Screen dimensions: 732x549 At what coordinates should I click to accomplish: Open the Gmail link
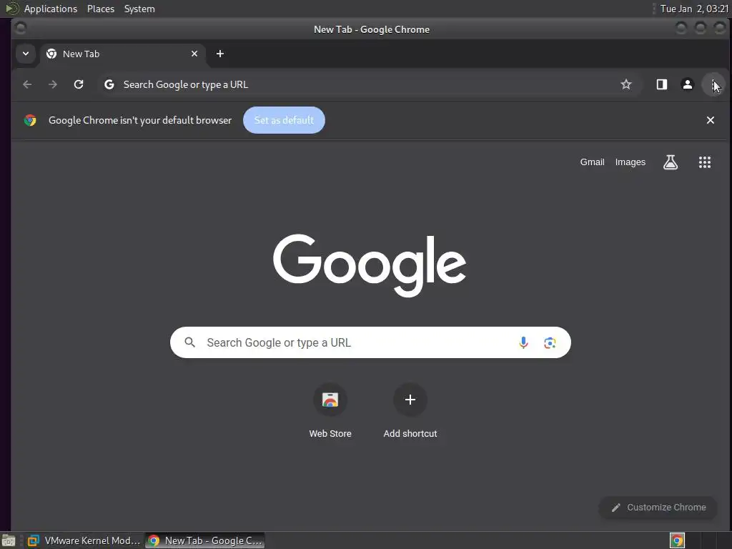pyautogui.click(x=592, y=162)
